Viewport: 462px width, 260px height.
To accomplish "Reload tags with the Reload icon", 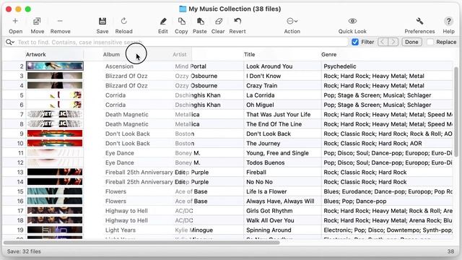I will (x=123, y=21).
